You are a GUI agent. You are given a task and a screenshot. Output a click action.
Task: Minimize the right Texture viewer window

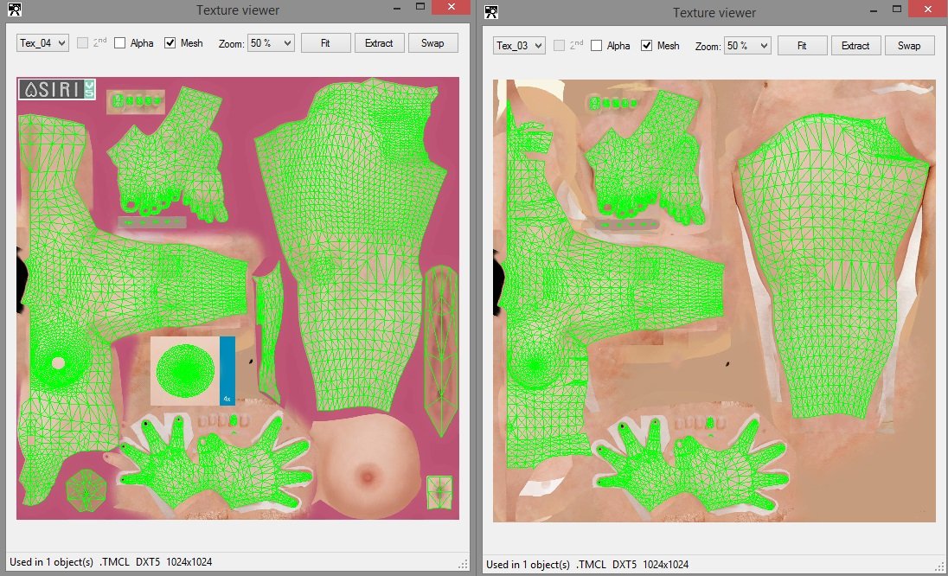coord(874,10)
